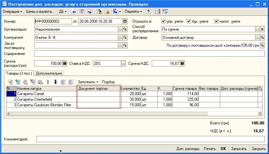Open help with the question mark icon
269x154 pixels.
pos(148,12)
